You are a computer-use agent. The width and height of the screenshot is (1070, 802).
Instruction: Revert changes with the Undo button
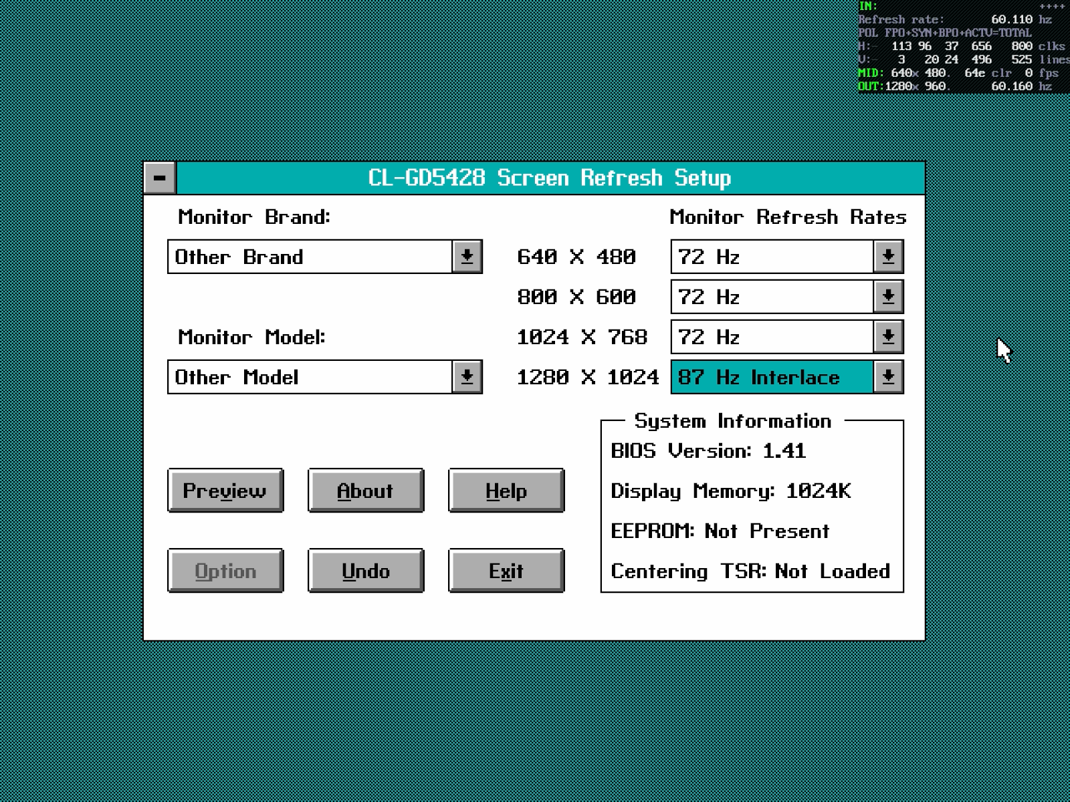click(365, 571)
